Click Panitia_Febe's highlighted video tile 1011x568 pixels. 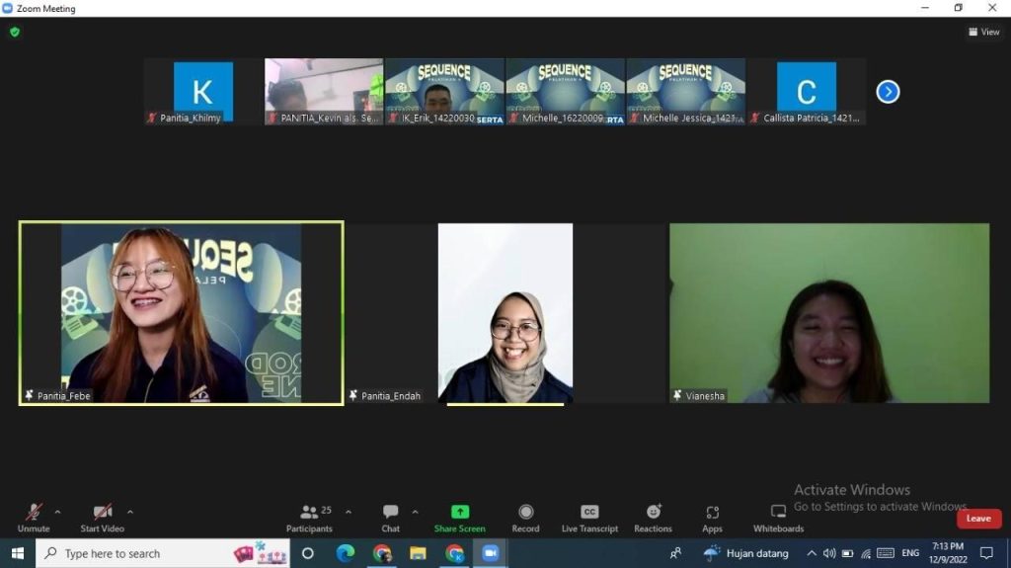pyautogui.click(x=182, y=313)
